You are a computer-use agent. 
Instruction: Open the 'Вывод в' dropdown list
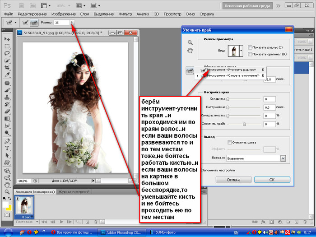point(283,158)
